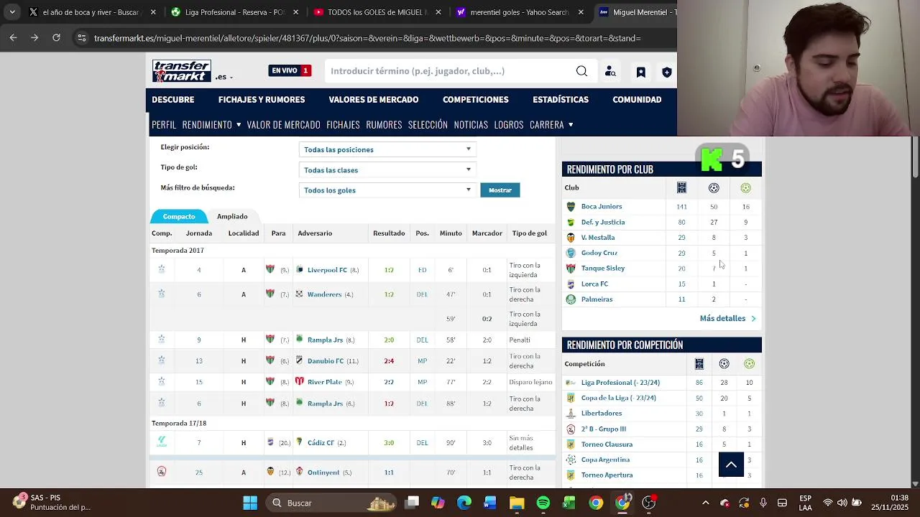The width and height of the screenshot is (920, 517).
Task: Click the Más detalles link
Action: coord(727,318)
